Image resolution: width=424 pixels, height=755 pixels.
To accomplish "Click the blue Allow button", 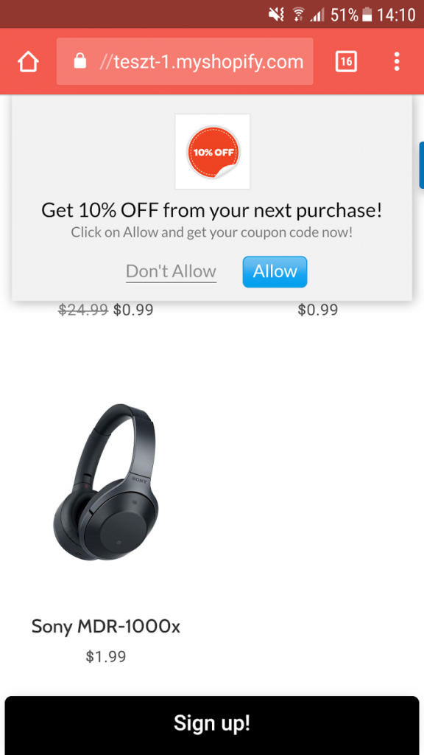I will pyautogui.click(x=275, y=272).
